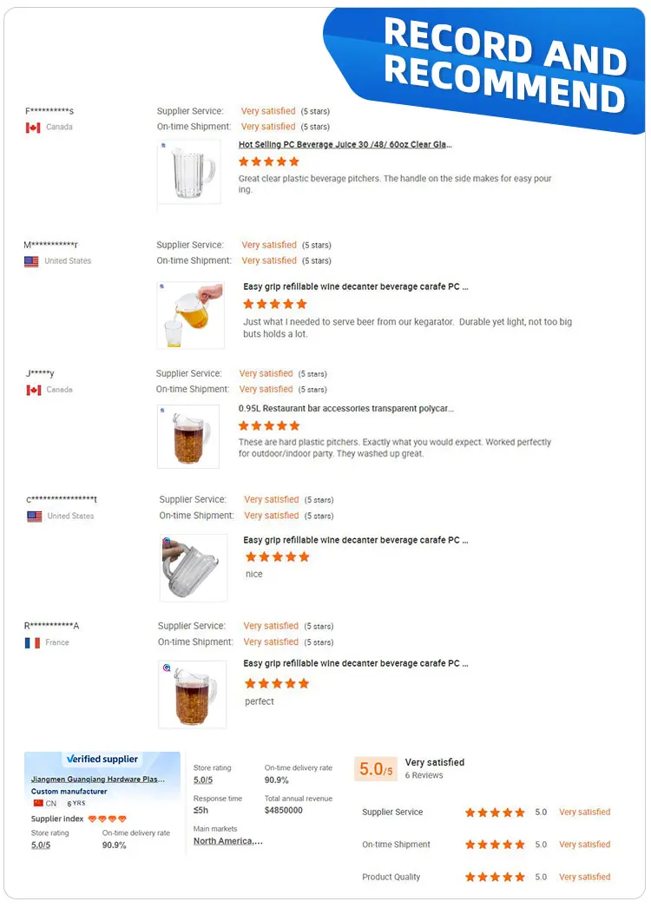
Task: Click the Canada flag beside reviewer F**********s
Action: tap(33, 128)
